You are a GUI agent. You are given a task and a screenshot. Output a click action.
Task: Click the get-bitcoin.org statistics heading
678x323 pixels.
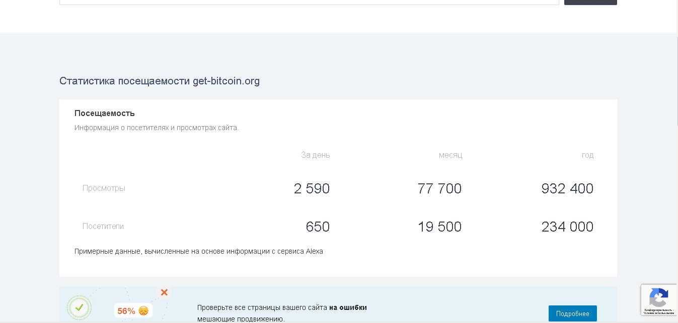pyautogui.click(x=160, y=81)
